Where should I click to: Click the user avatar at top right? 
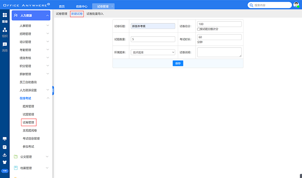coord(296,5)
